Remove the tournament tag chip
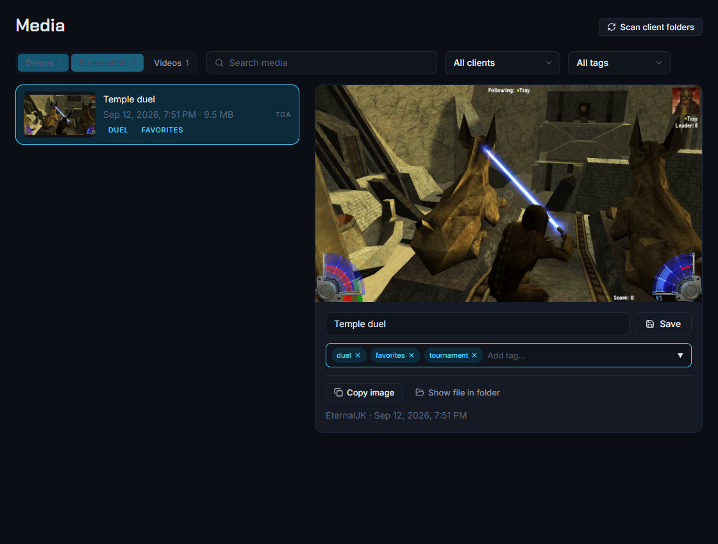Viewport: 718px width, 544px height. [474, 355]
